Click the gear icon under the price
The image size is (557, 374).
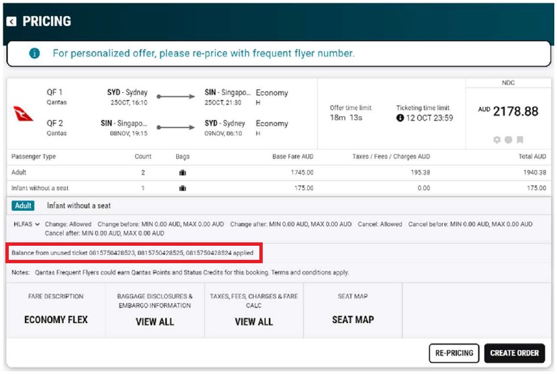[x=497, y=140]
